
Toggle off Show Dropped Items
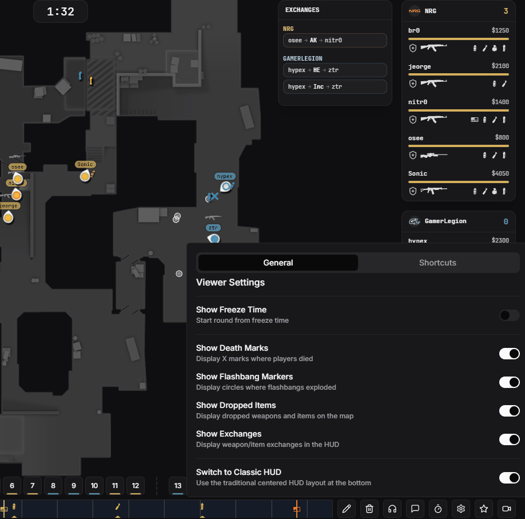[509, 411]
